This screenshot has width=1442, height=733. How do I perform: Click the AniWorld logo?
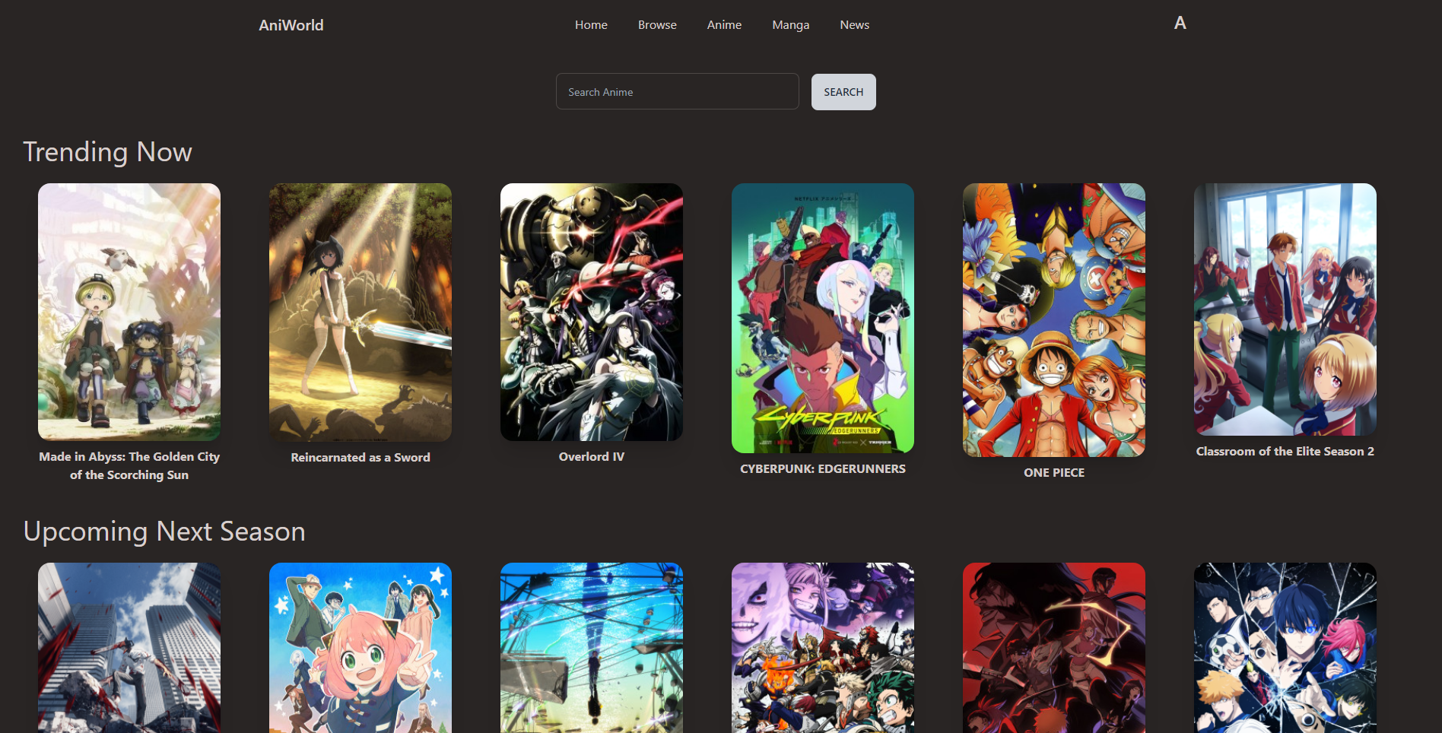tap(291, 25)
